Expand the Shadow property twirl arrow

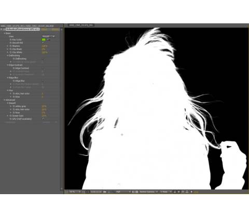(8, 46)
